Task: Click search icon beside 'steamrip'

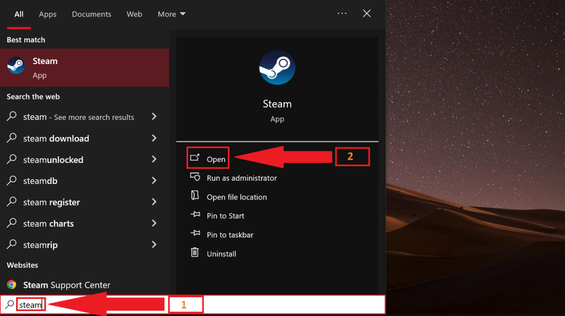Action: (12, 245)
